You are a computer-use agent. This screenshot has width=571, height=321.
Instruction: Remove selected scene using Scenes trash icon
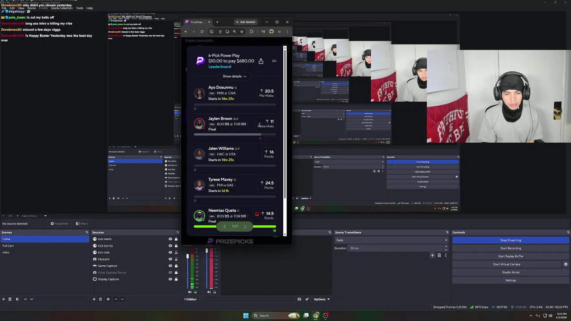coord(10,299)
